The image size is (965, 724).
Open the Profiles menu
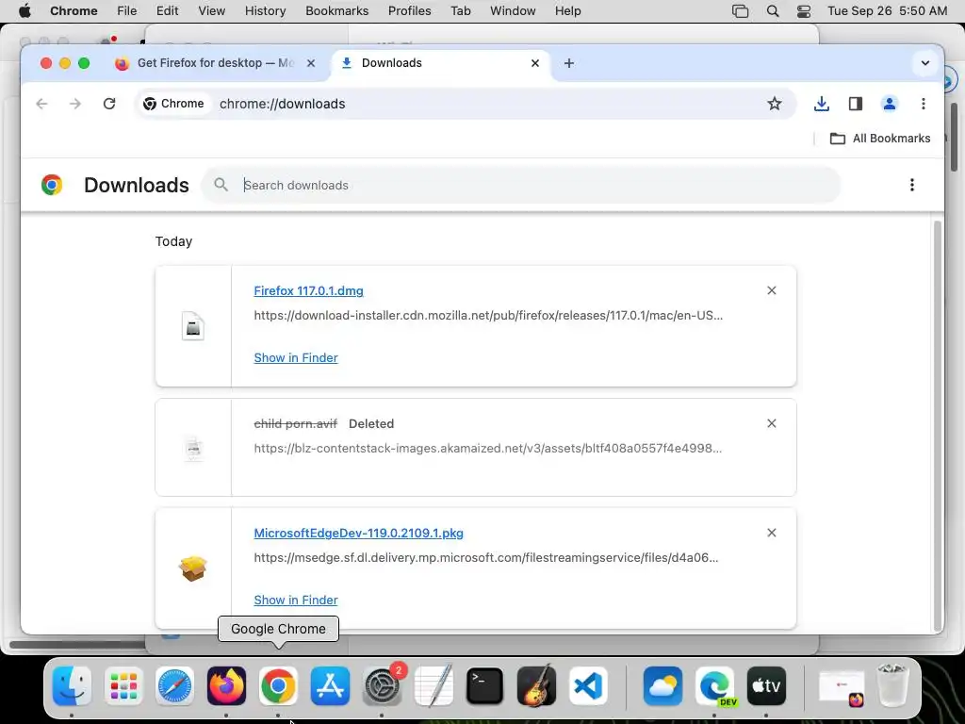[410, 11]
